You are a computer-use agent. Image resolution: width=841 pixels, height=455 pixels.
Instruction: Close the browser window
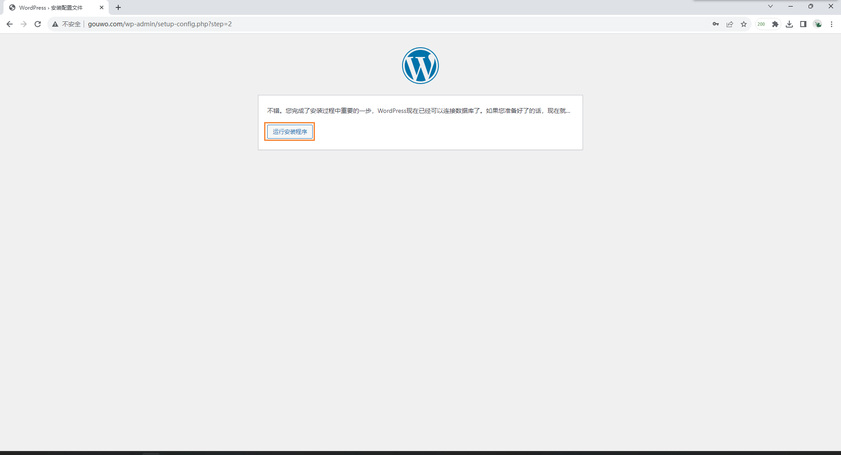click(x=831, y=6)
